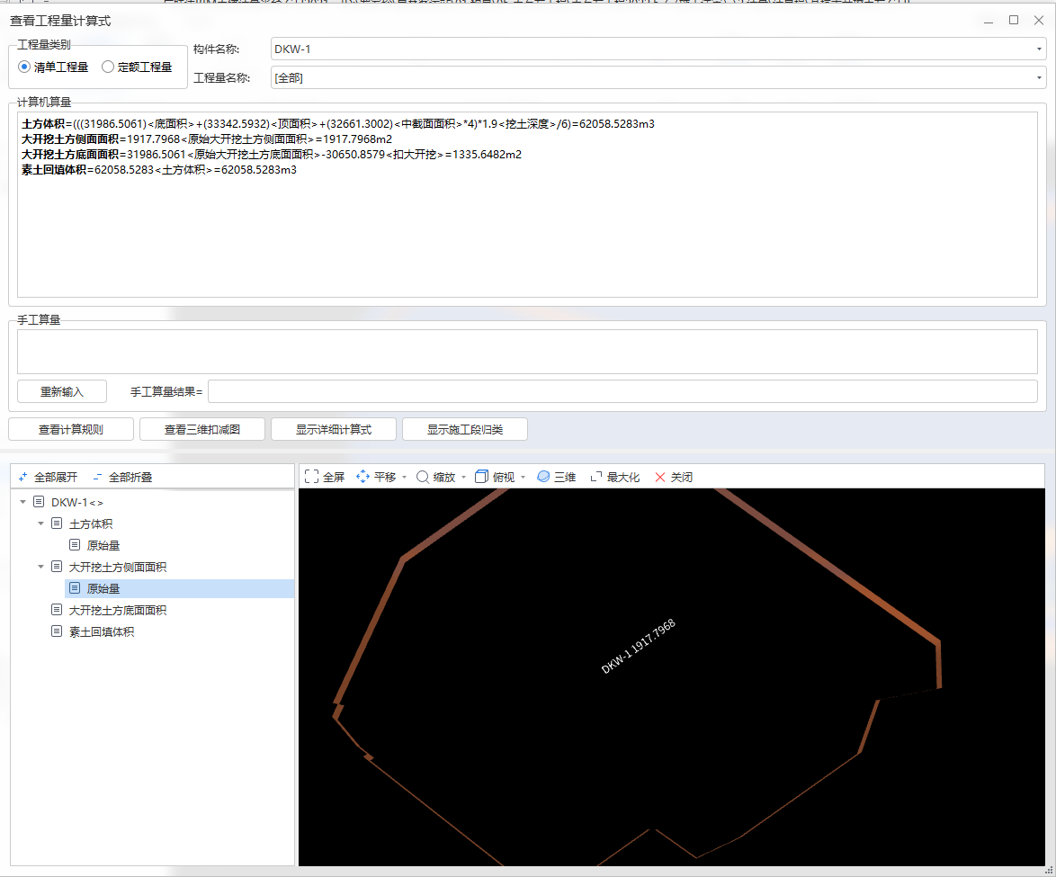Select 原始量 label under 大开挖土方侧面面积
The image size is (1056, 877).
pyautogui.click(x=103, y=588)
